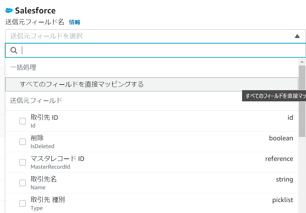Check the 取引先 ID checkbox
This screenshot has width=306, height=213.
(23, 121)
